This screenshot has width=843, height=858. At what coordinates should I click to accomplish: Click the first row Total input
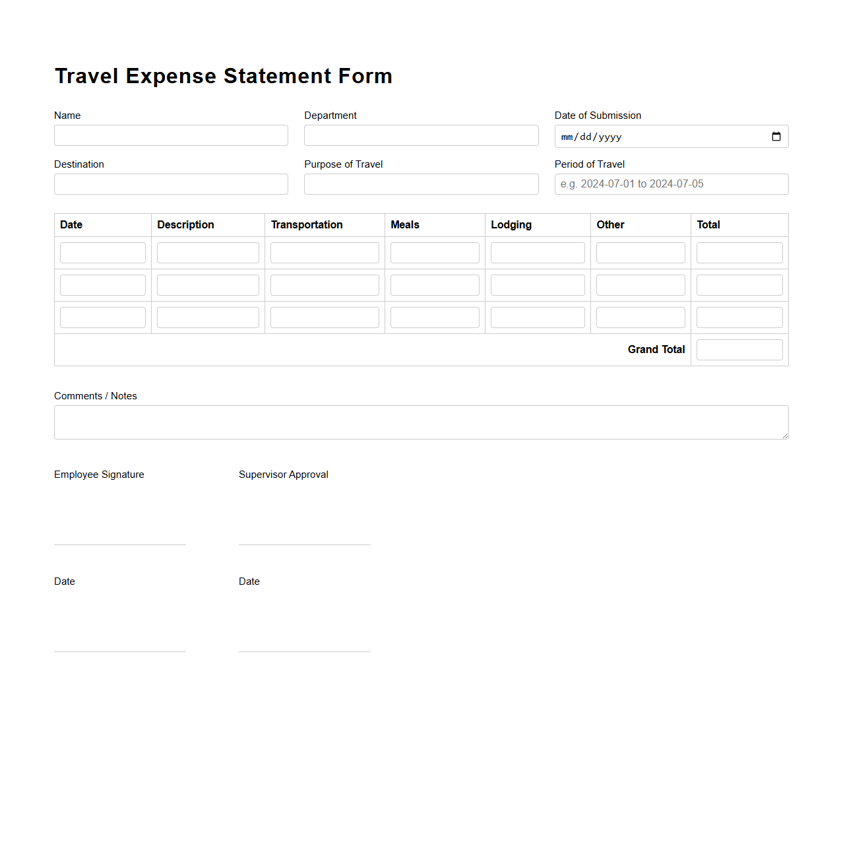[x=739, y=252]
